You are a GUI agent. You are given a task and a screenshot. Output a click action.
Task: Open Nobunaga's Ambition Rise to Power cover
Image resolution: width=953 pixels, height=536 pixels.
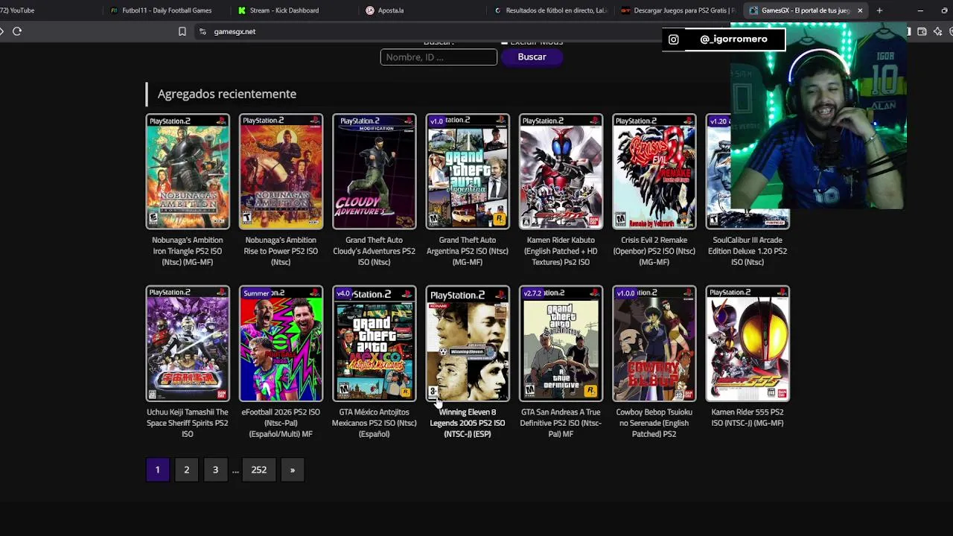[x=281, y=171]
